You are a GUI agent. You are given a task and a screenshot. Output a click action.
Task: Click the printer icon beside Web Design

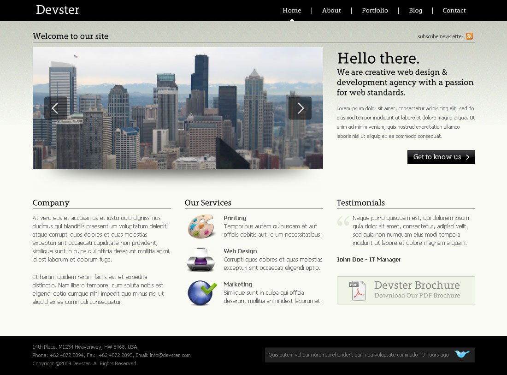pyautogui.click(x=201, y=260)
